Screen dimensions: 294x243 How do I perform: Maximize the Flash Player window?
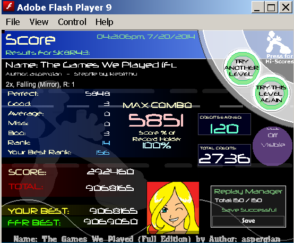[x=271, y=7]
